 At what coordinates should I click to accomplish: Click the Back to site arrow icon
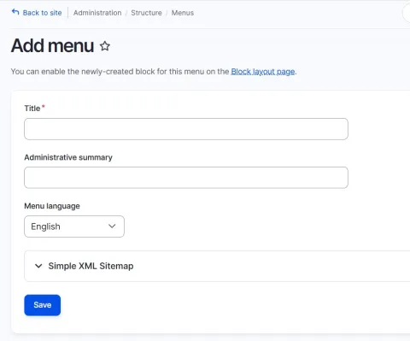(x=15, y=12)
